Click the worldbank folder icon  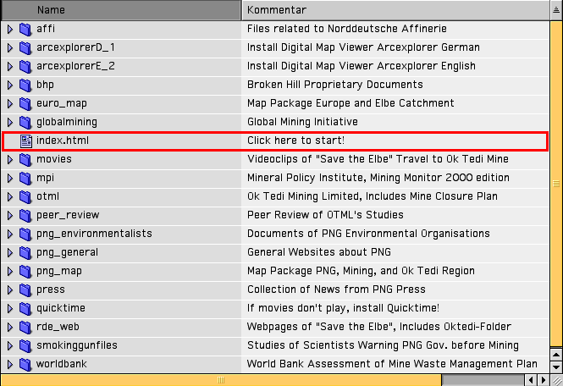(25, 365)
